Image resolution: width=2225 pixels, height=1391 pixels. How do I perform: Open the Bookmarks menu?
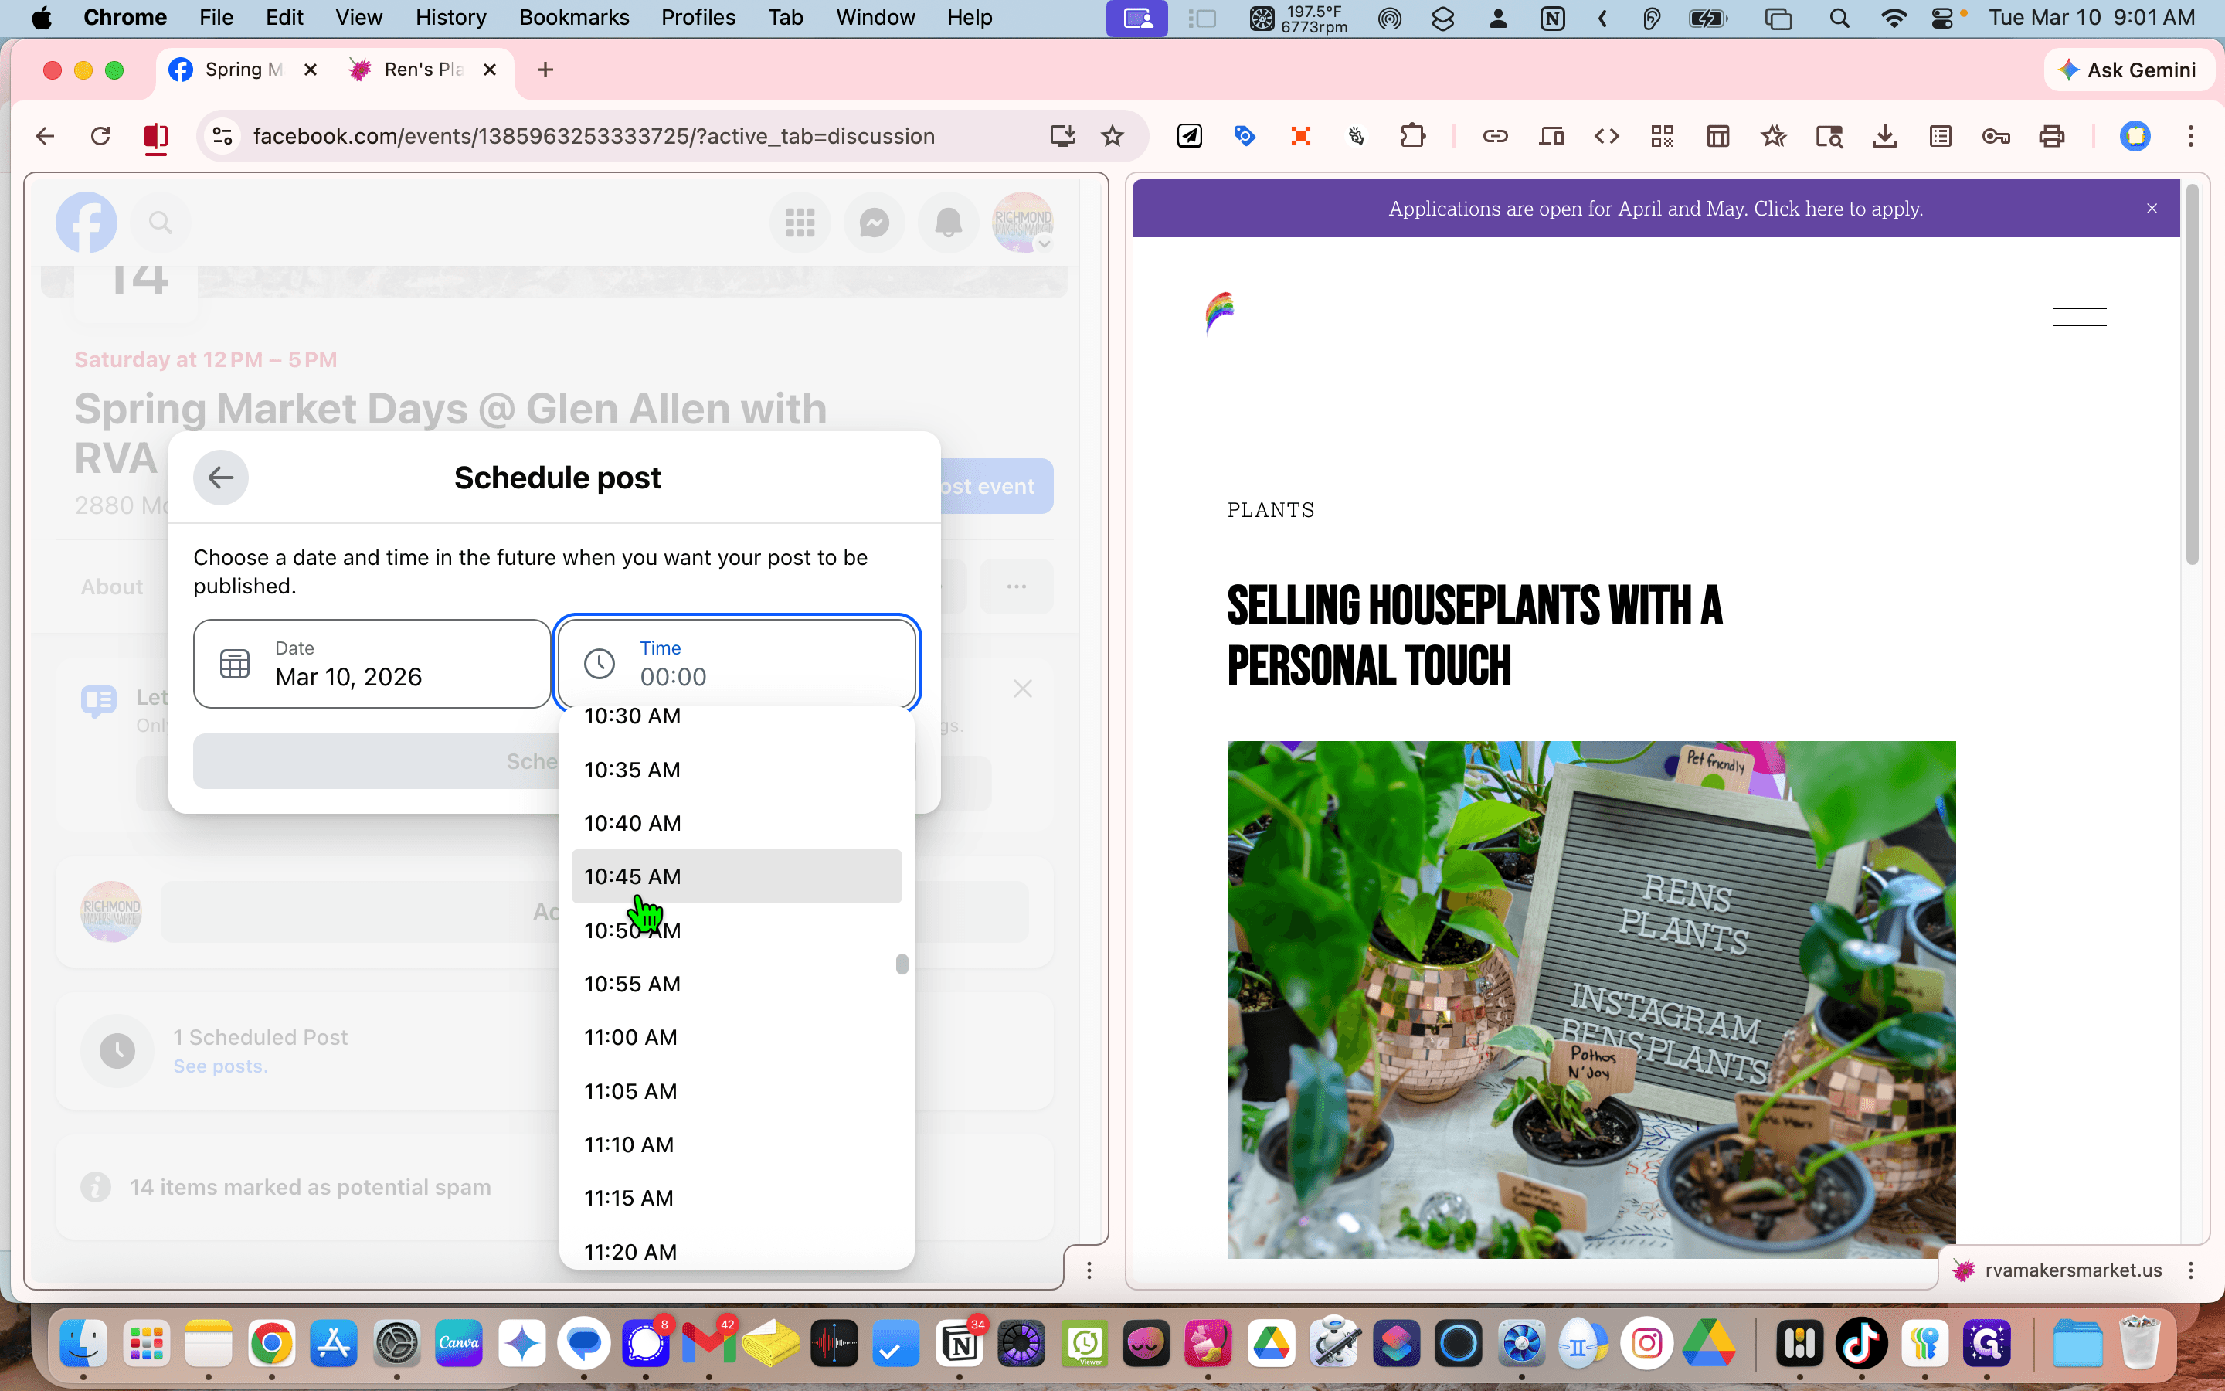574,18
